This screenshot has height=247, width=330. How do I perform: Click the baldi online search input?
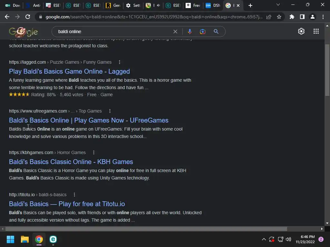(114, 32)
